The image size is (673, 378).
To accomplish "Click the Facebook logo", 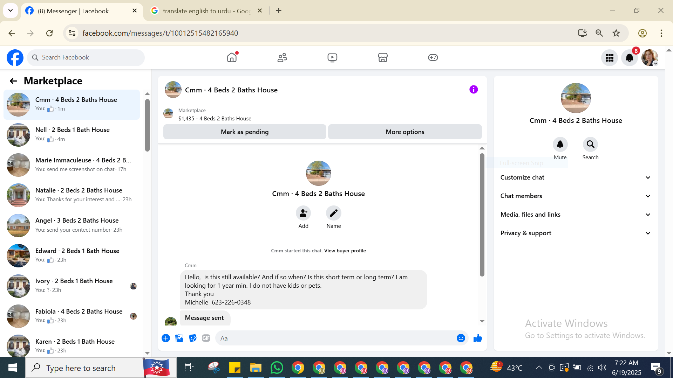I will point(15,58).
